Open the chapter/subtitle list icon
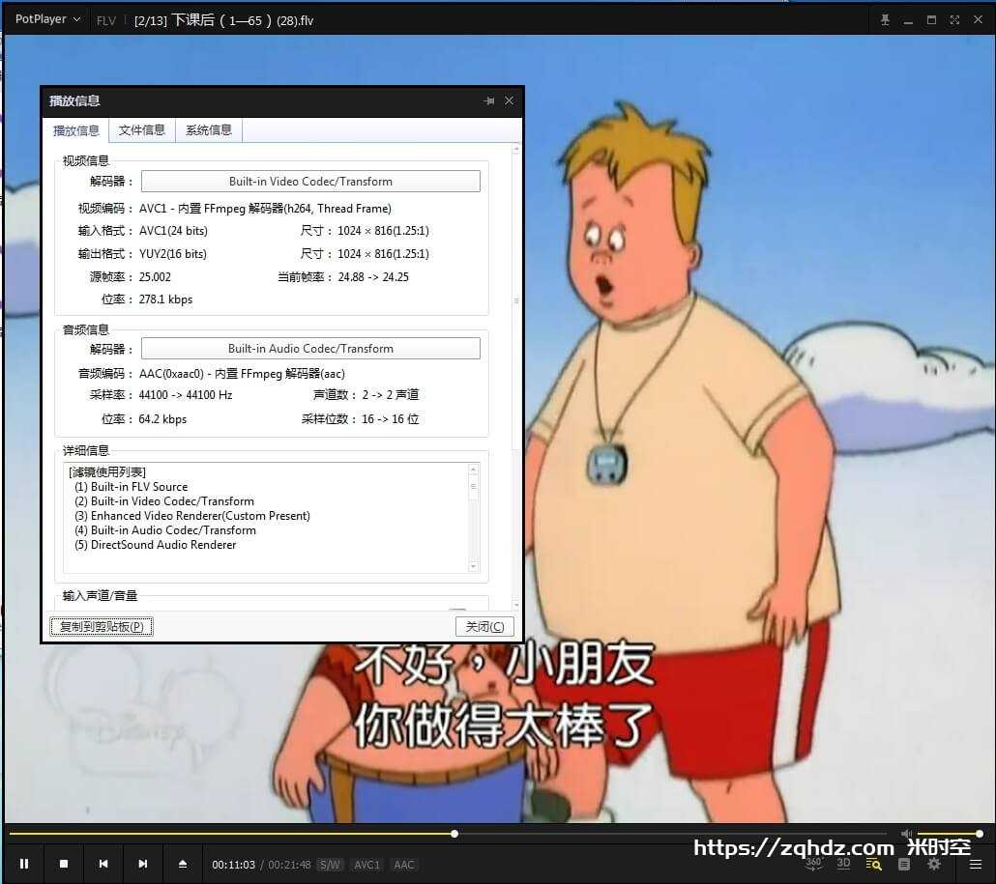Screen dimensions: 996x884 tap(904, 865)
